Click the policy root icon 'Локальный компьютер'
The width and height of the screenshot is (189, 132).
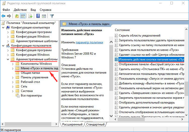(3, 23)
